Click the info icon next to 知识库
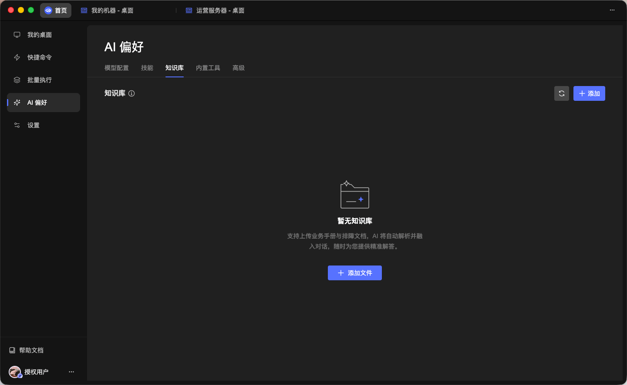The image size is (627, 385). click(x=131, y=93)
